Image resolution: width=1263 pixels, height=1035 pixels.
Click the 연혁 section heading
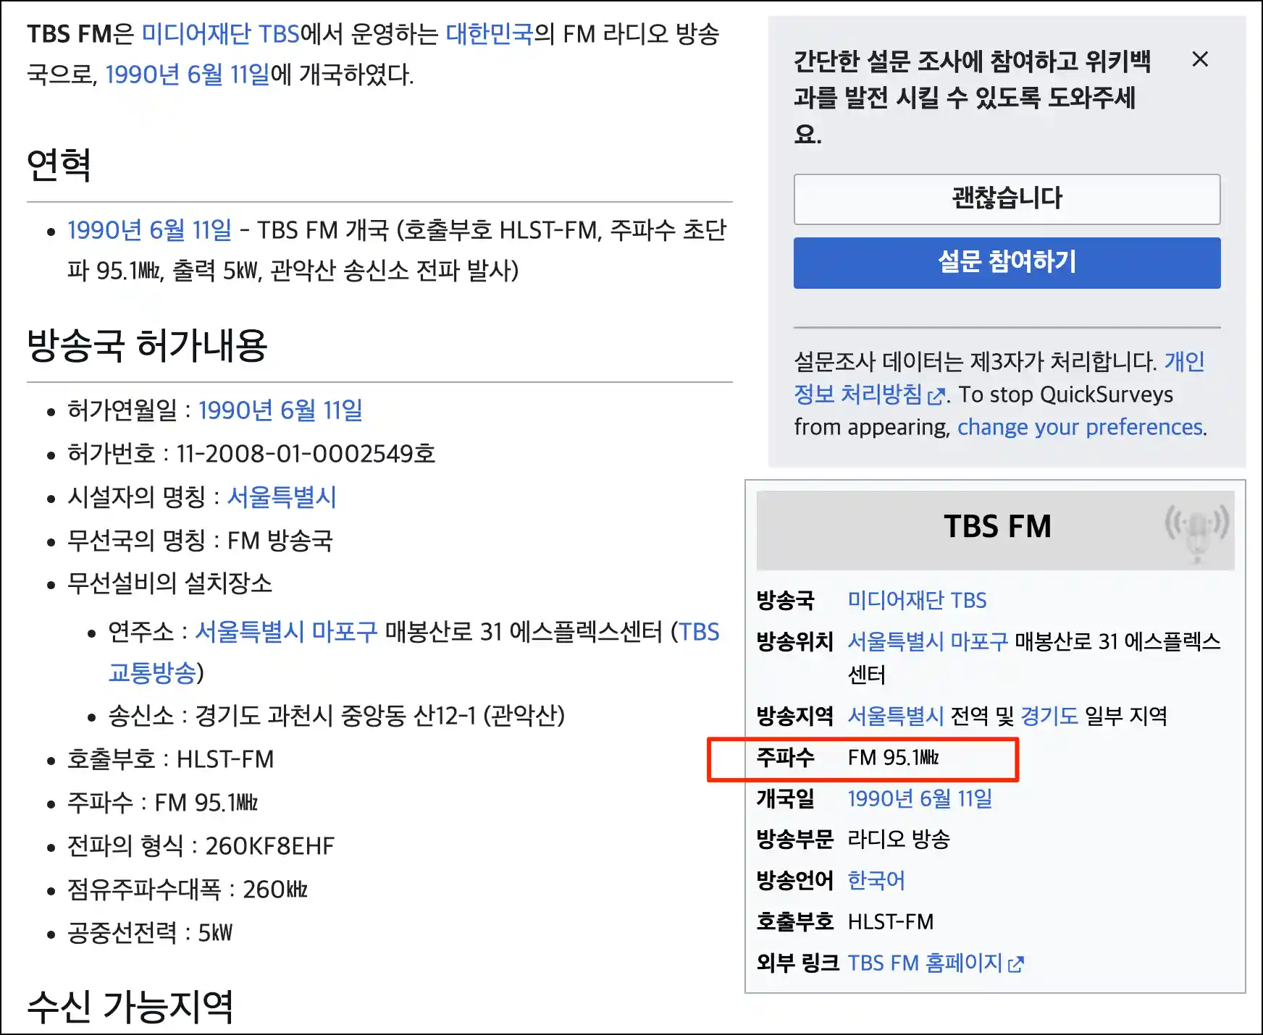[x=59, y=165]
